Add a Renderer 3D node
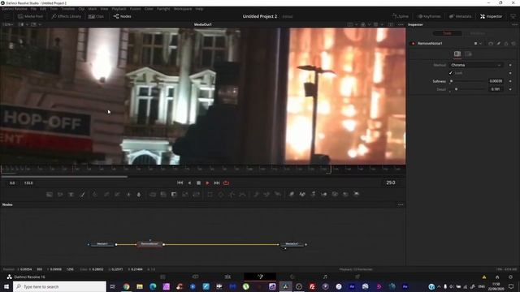Image resolution: width=520 pixels, height=292 pixels. pyautogui.click(x=357, y=195)
